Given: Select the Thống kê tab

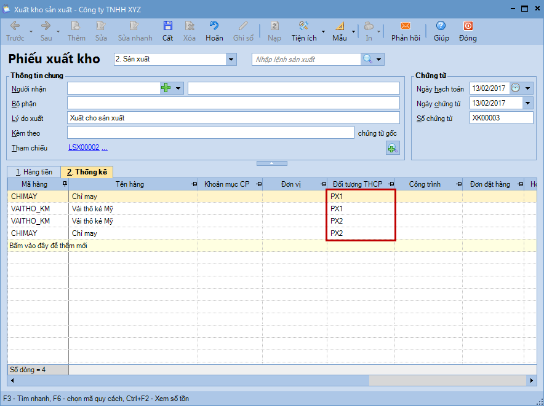Looking at the screenshot, I should (x=87, y=173).
